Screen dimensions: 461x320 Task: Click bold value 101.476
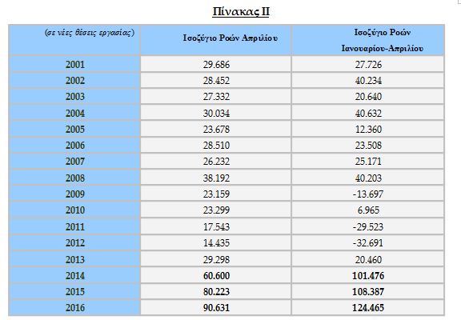tap(368, 276)
